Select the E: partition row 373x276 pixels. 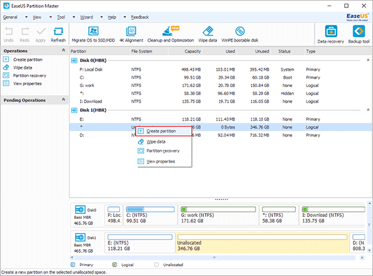pyautogui.click(x=221, y=119)
